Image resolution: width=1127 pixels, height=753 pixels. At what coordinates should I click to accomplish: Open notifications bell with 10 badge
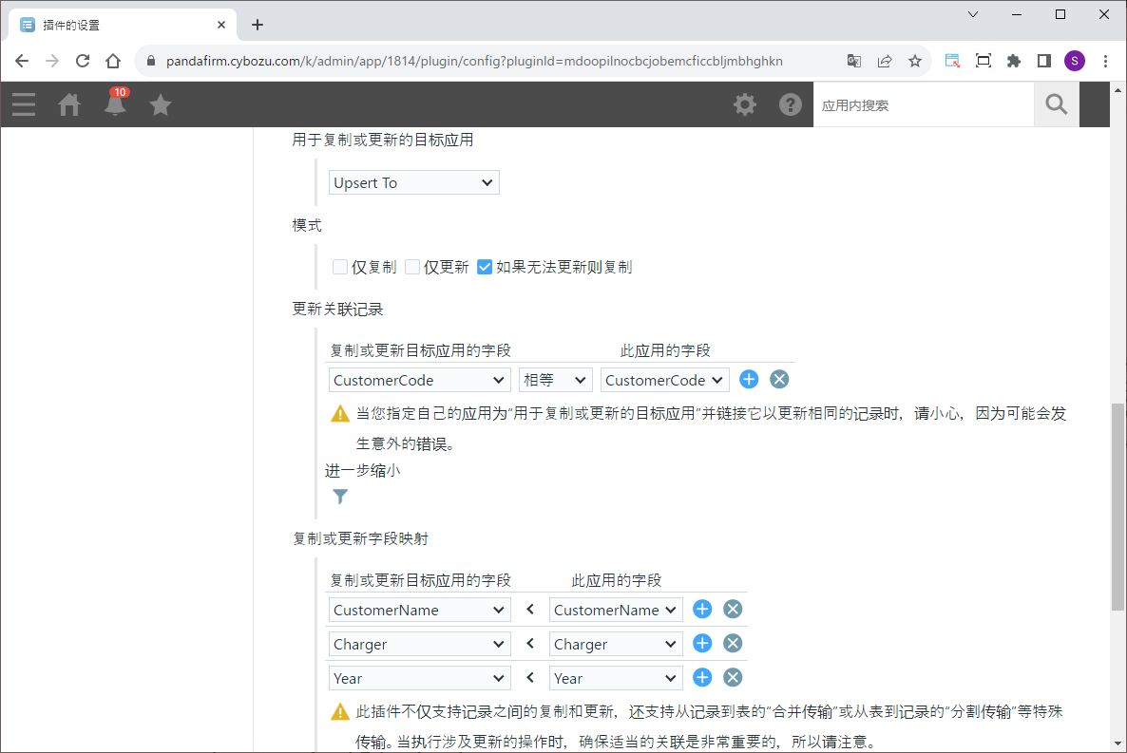pyautogui.click(x=115, y=104)
